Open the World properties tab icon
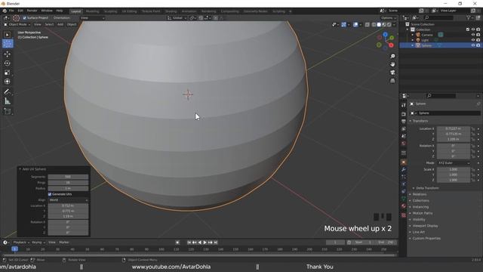The width and height of the screenshot is (483, 272). (x=404, y=144)
